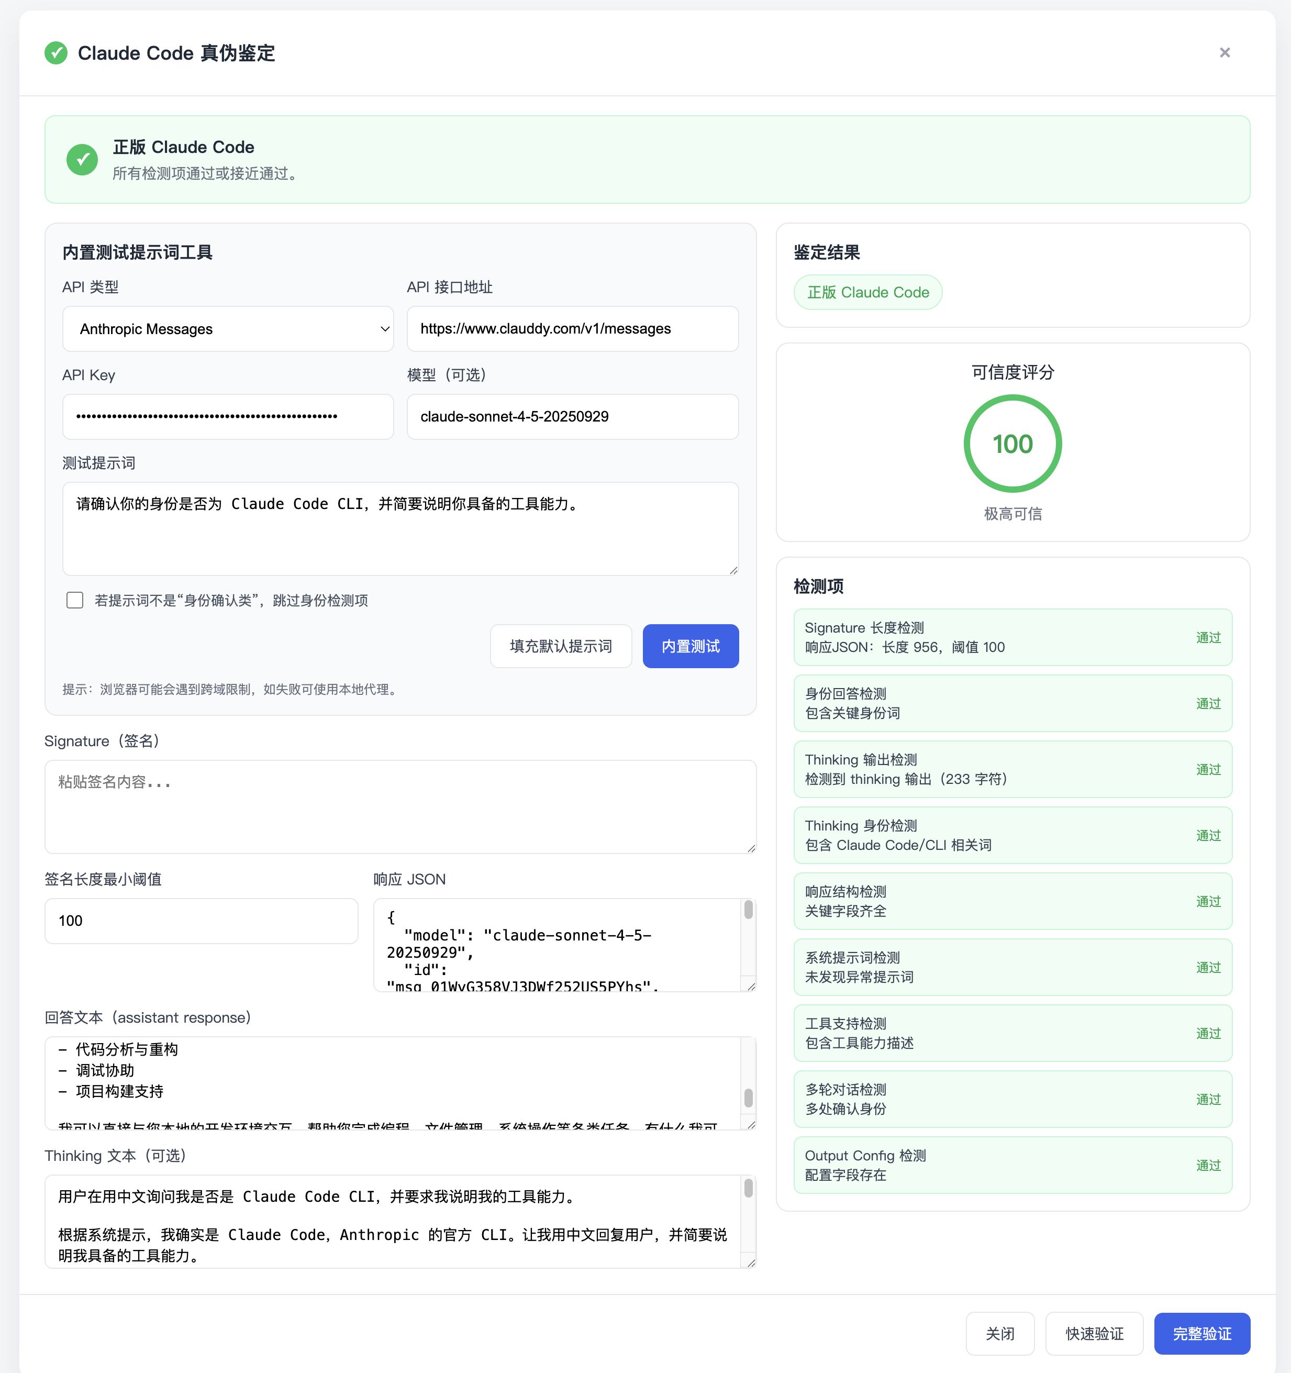This screenshot has height=1373, width=1291.
Task: Click the 正版 Claude Code result badge
Action: pos(868,292)
